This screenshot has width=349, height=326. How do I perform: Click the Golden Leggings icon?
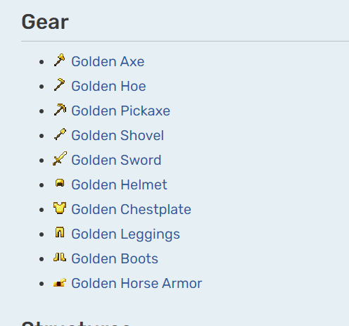(60, 232)
